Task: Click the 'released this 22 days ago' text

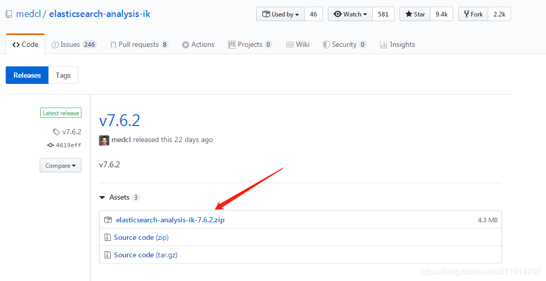Action: click(173, 140)
